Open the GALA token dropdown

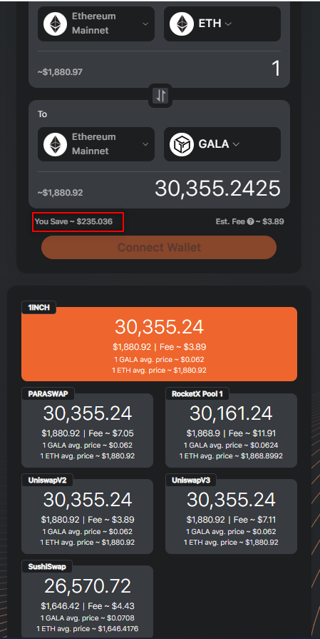click(222, 144)
